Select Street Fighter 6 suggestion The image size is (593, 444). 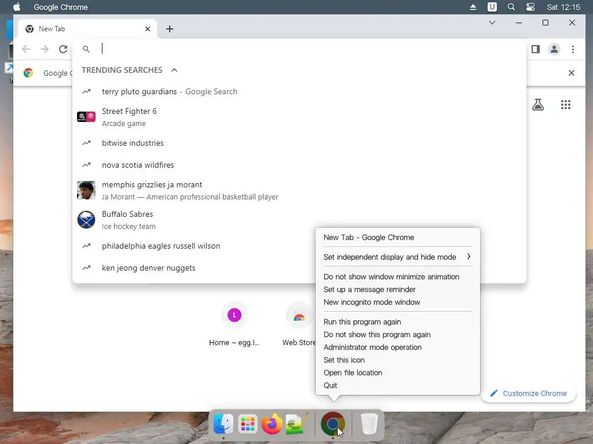[299, 117]
